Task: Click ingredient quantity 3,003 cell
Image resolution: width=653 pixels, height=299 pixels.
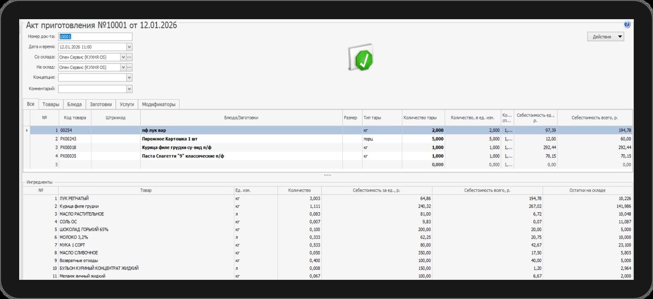Action: pyautogui.click(x=299, y=199)
